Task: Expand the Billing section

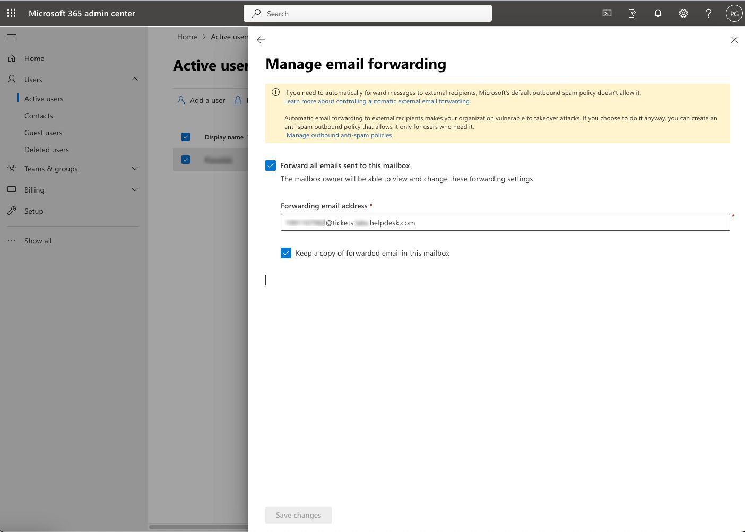Action: click(x=135, y=189)
